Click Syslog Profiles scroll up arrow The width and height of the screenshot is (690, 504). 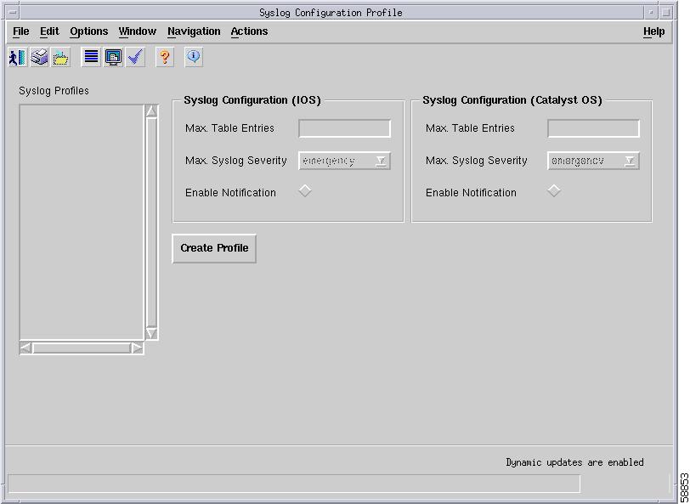151,111
